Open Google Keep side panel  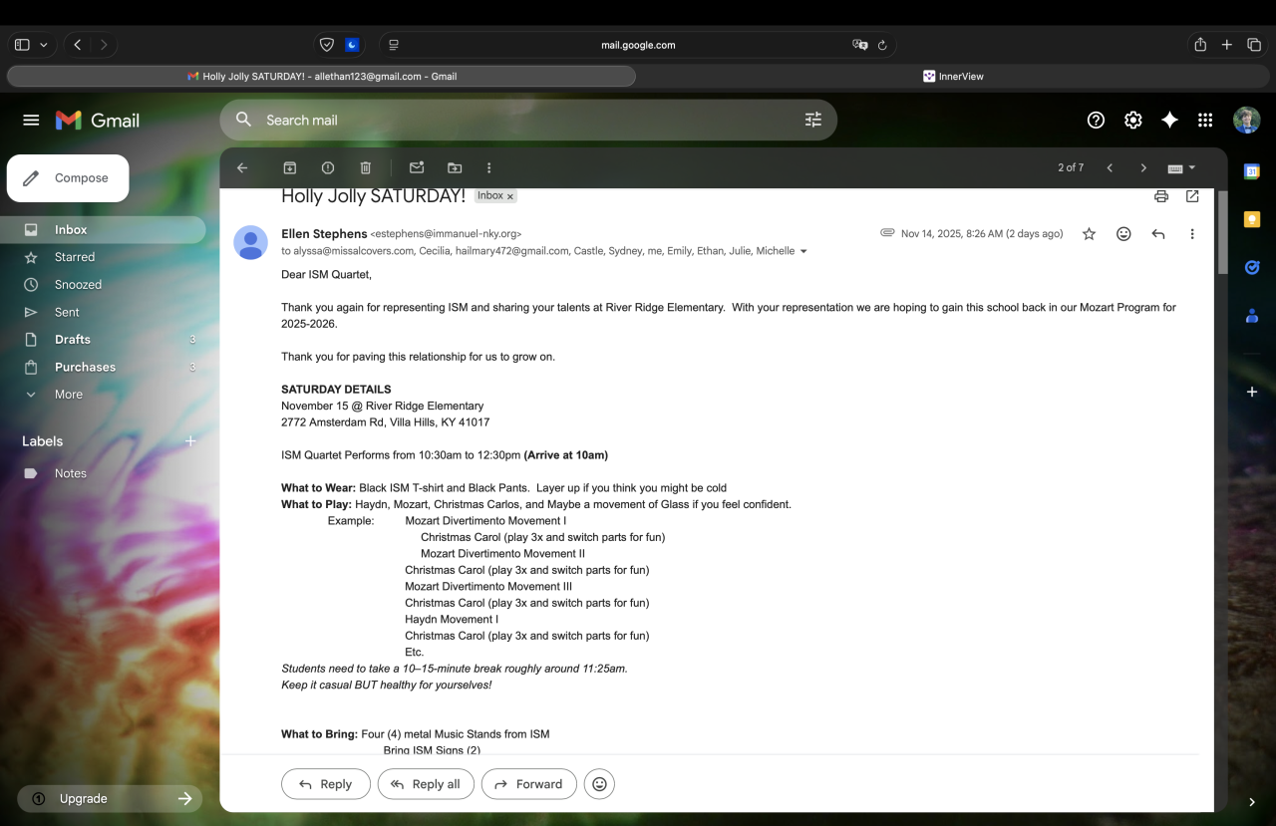pyautogui.click(x=1252, y=219)
